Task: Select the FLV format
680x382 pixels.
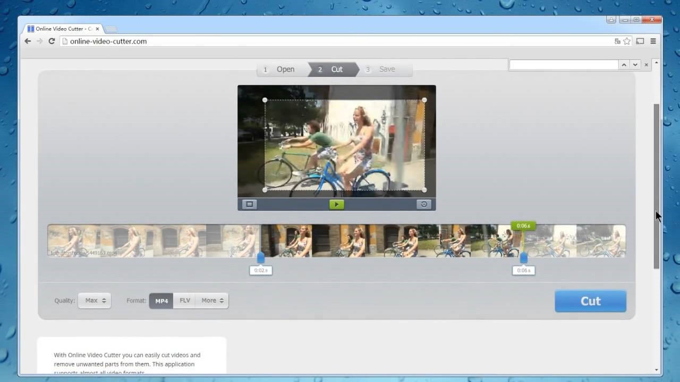Action: point(185,300)
